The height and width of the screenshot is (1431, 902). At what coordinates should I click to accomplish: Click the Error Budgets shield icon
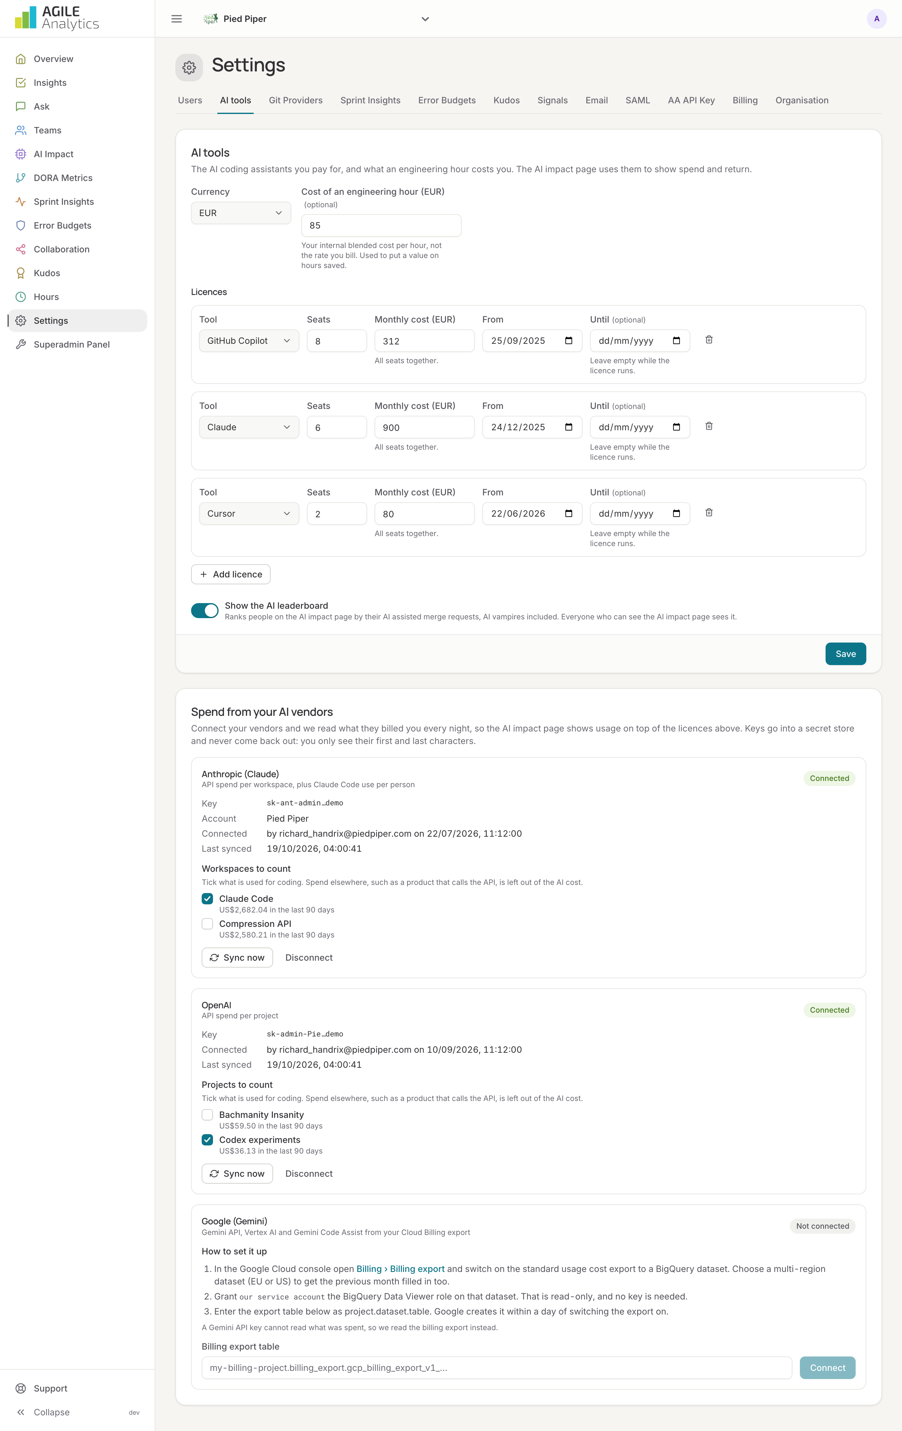point(21,225)
